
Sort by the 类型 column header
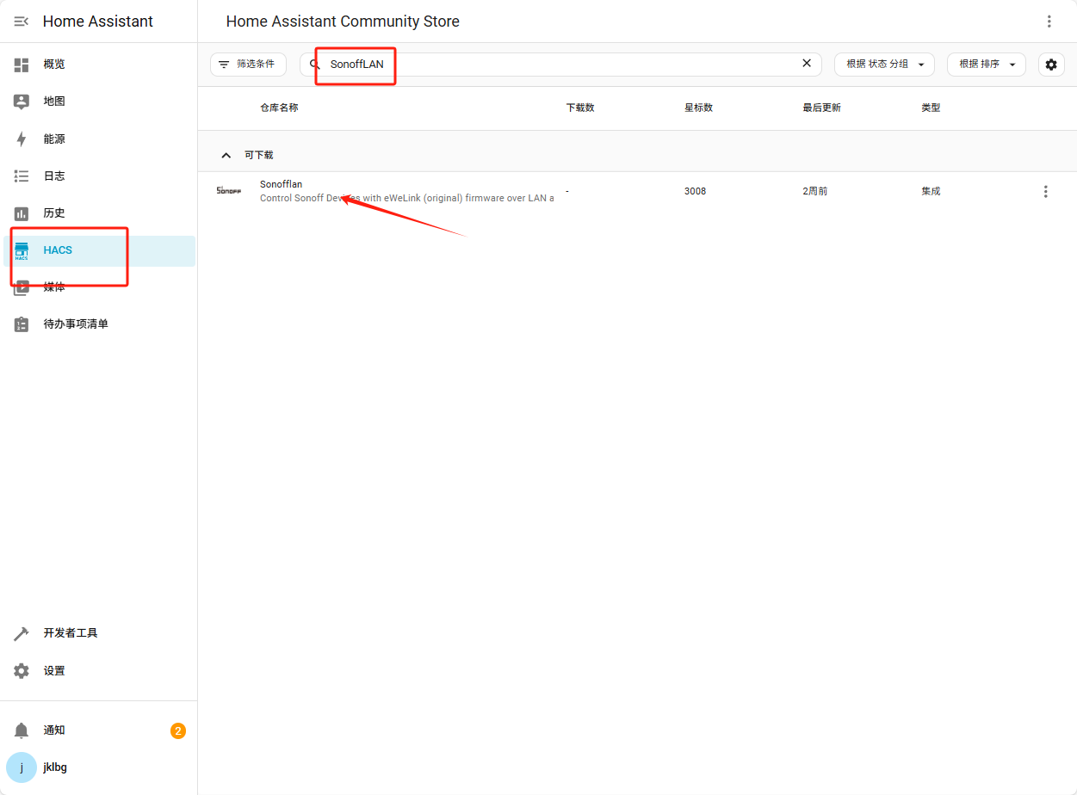tap(931, 108)
